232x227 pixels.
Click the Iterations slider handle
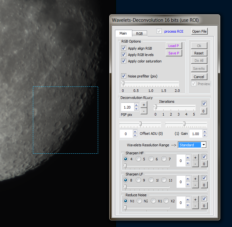tap(156, 107)
